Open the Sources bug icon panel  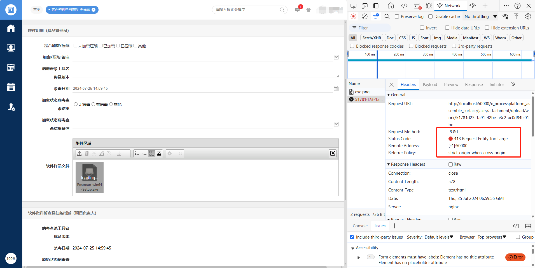click(429, 6)
